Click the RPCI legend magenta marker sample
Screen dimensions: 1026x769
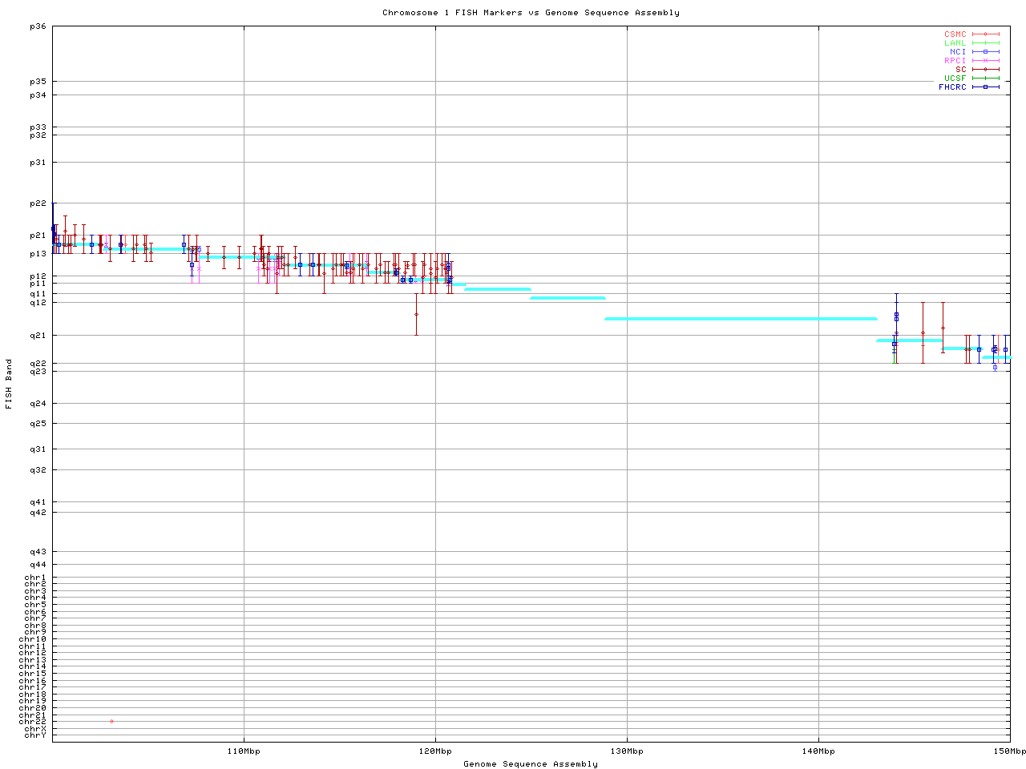pos(985,61)
